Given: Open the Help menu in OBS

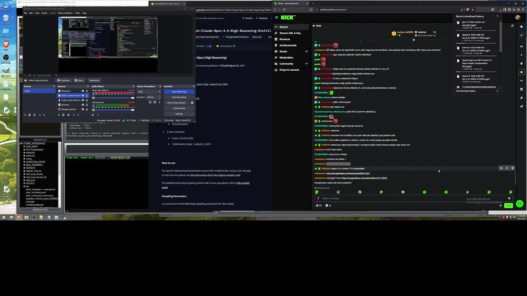Looking at the screenshot, I should pyautogui.click(x=84, y=13).
